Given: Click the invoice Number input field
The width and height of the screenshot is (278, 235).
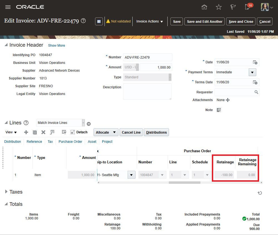Looking at the screenshot, I should tap(148, 57).
